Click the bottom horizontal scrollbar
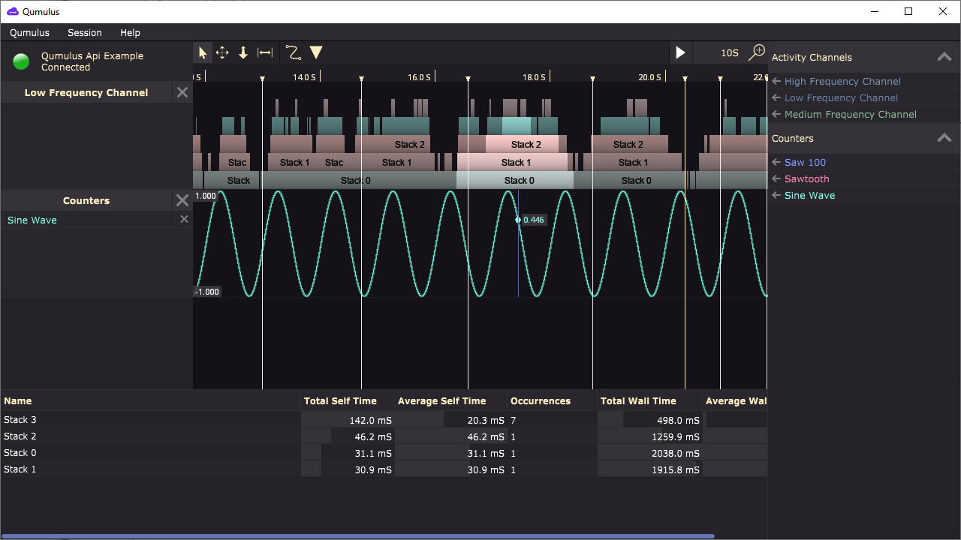 click(x=358, y=536)
